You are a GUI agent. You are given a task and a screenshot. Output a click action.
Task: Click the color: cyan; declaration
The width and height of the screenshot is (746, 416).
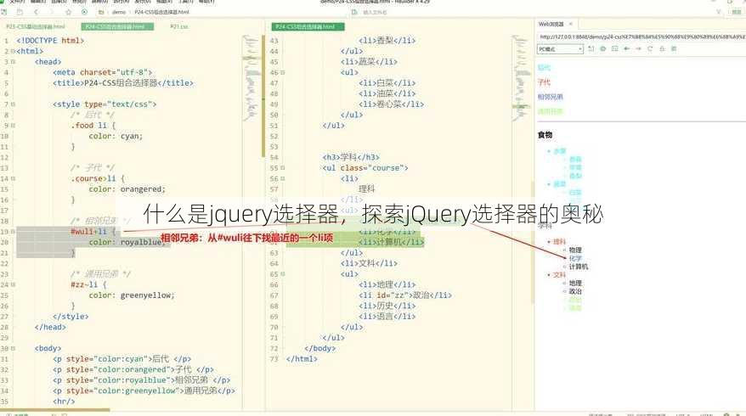(116, 136)
